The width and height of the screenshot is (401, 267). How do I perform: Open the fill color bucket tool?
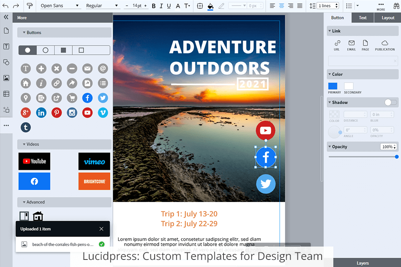[211, 6]
